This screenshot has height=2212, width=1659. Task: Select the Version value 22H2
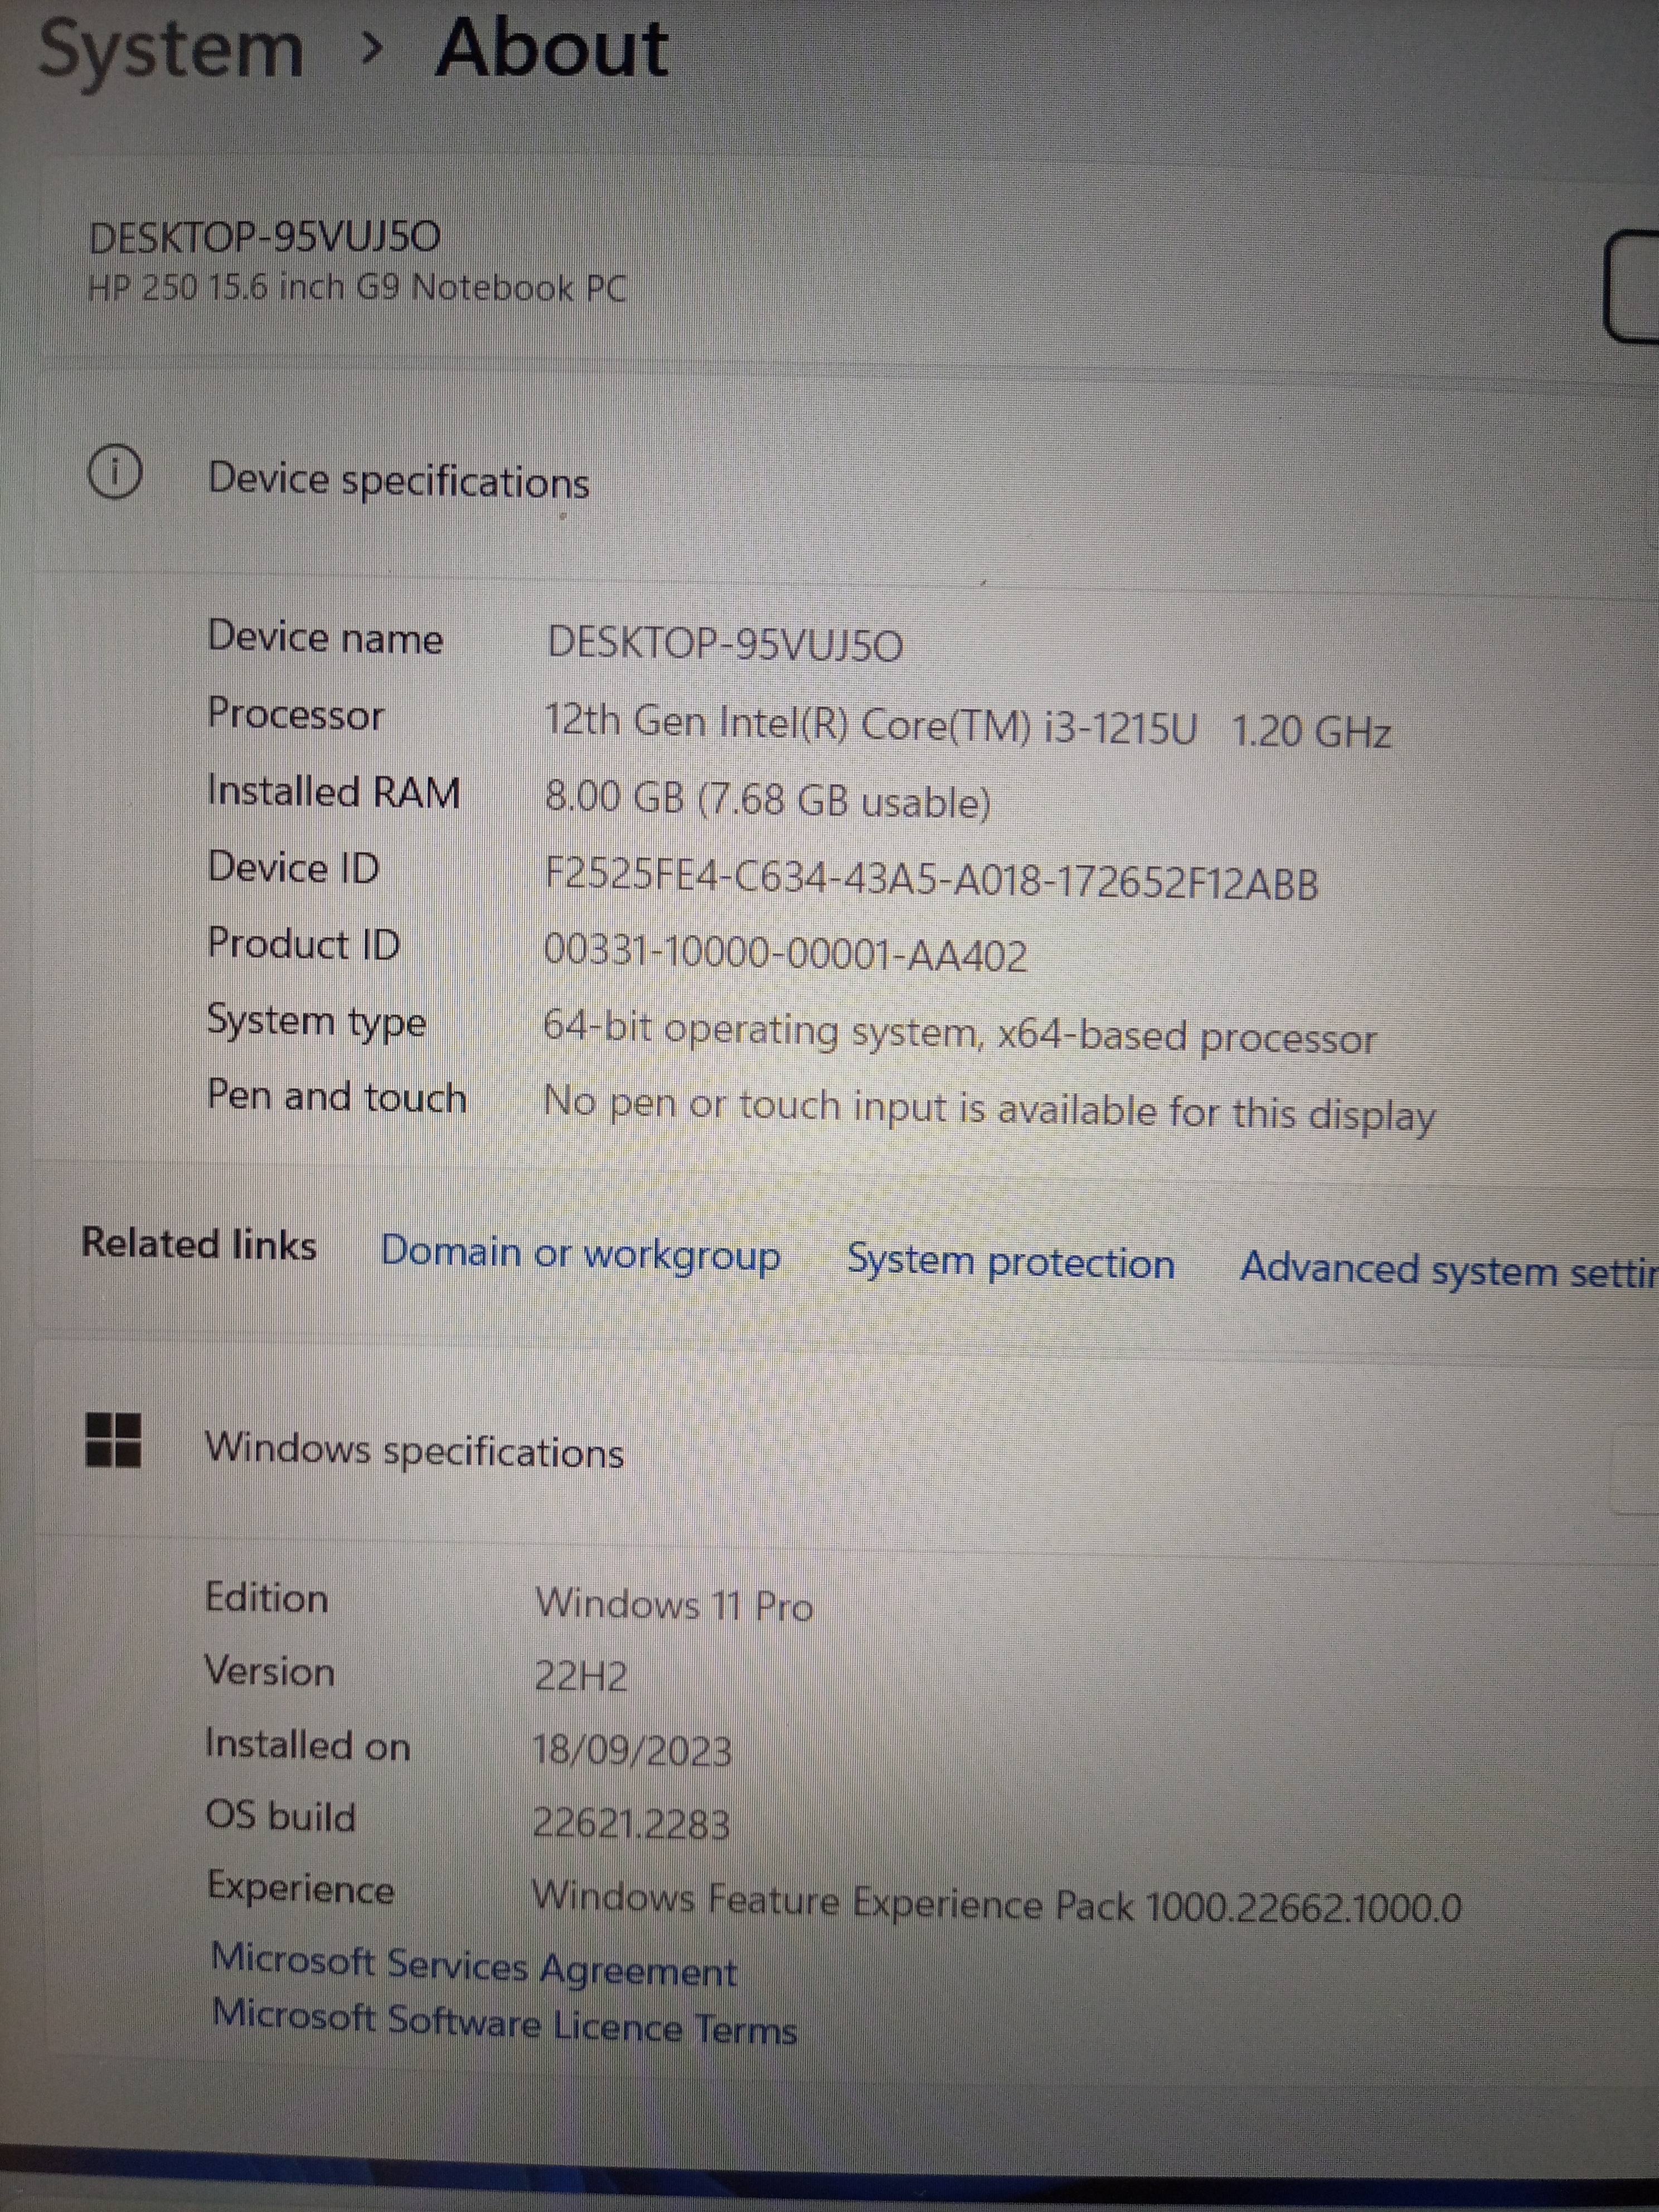click(x=581, y=1676)
